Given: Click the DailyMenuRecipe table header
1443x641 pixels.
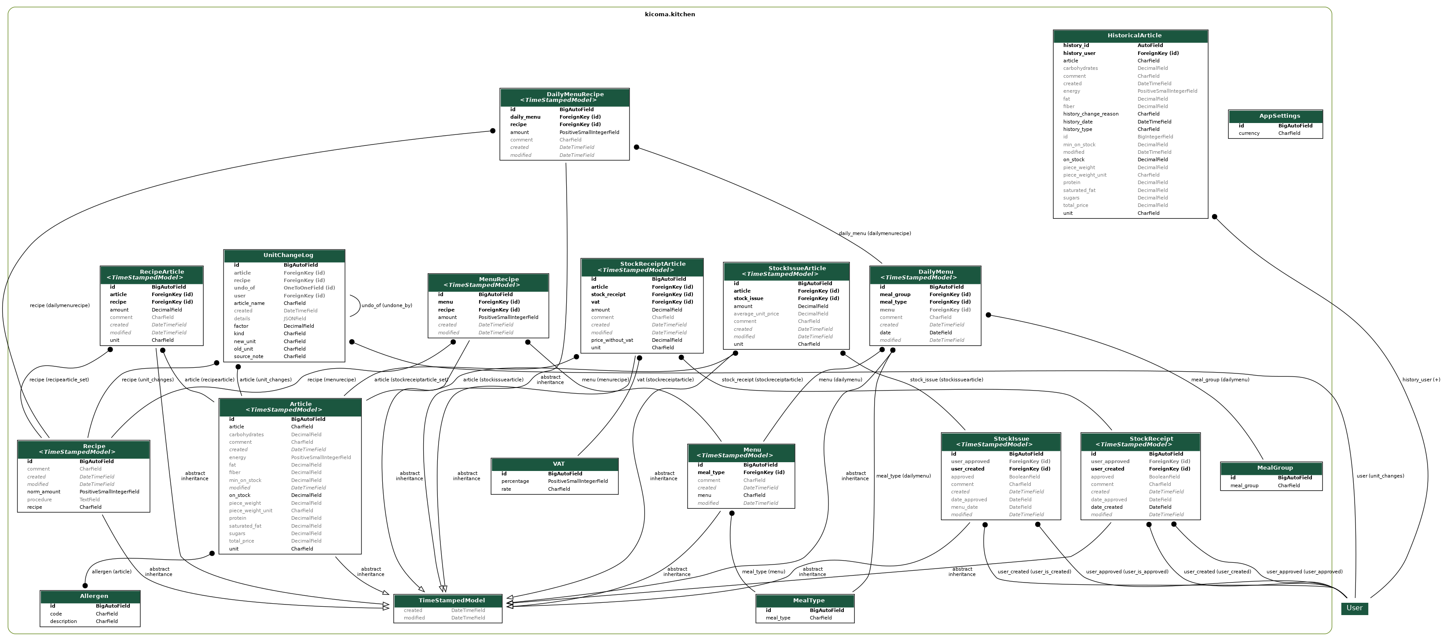Looking at the screenshot, I should [564, 98].
